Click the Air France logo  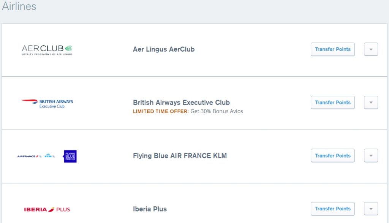click(x=28, y=156)
